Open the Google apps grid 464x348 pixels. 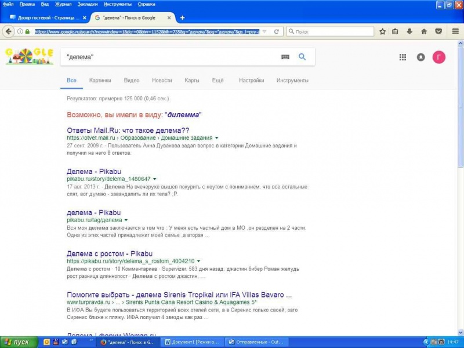tap(403, 57)
